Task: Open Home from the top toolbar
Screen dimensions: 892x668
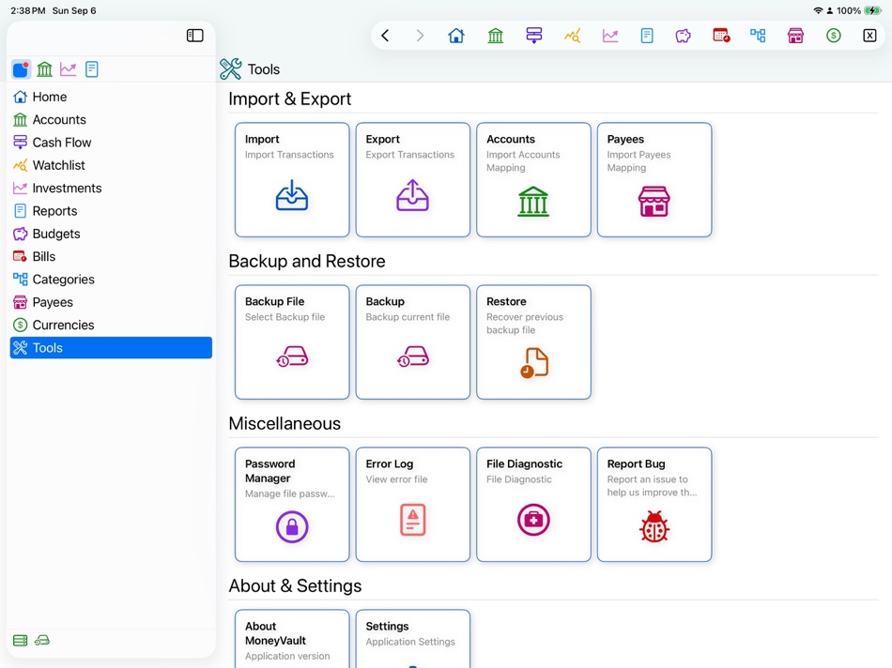Action: tap(456, 36)
